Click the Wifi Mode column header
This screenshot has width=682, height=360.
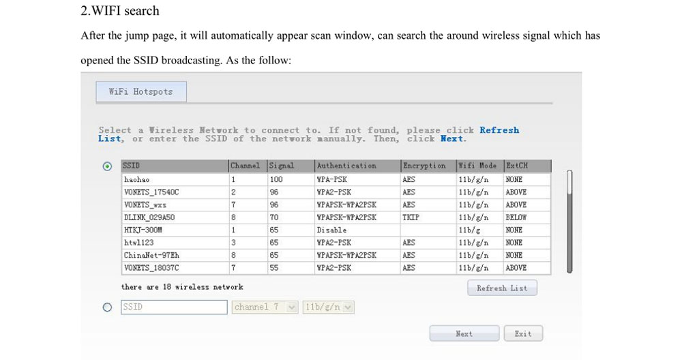(479, 166)
